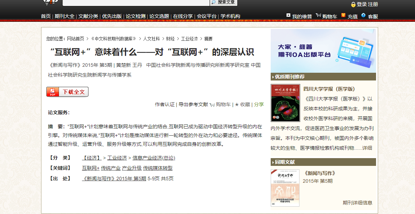Viewport: 415px width, 214px height.
Task: Expand the 优质期刊推荐 section header
Action: pyautogui.click(x=323, y=77)
